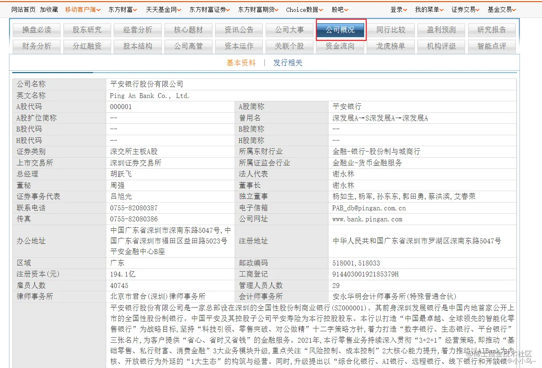Expand the 天天基金网 dropdown
Viewport: 542px width, 368px height.
163,9
